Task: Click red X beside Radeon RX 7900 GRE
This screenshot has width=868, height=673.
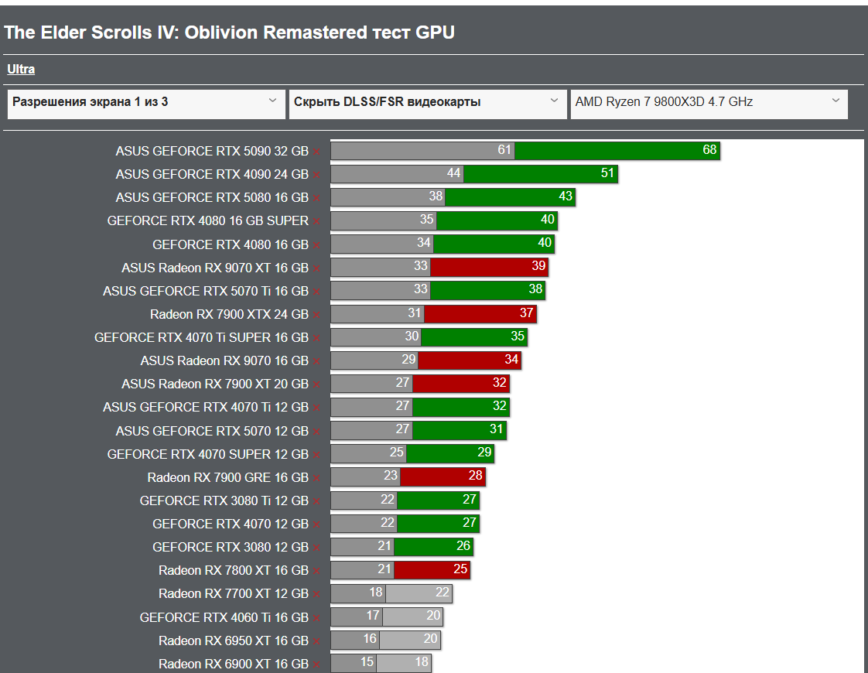Action: point(316,478)
